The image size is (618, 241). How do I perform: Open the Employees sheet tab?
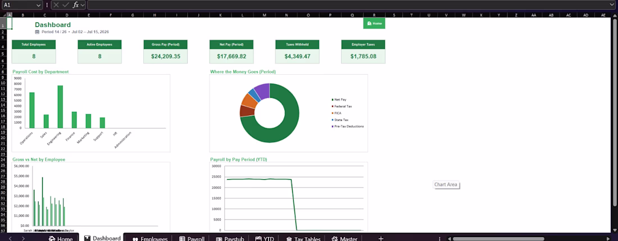pos(150,239)
